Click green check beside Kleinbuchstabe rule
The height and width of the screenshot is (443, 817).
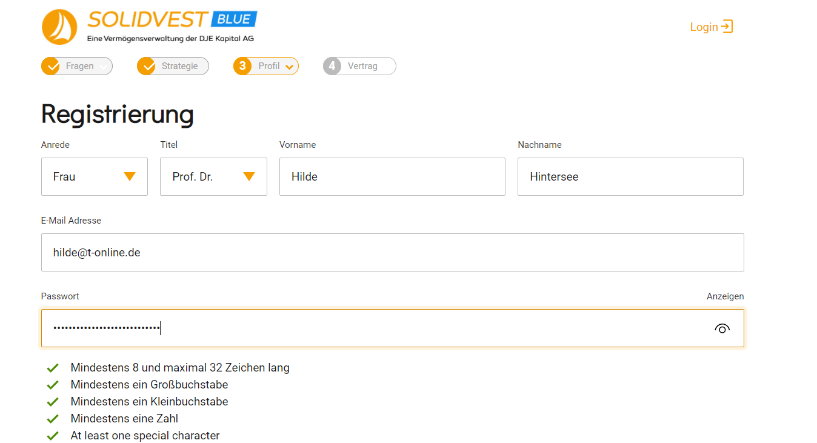53,402
